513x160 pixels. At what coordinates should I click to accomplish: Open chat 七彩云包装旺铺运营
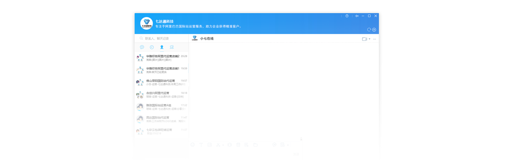point(162,131)
